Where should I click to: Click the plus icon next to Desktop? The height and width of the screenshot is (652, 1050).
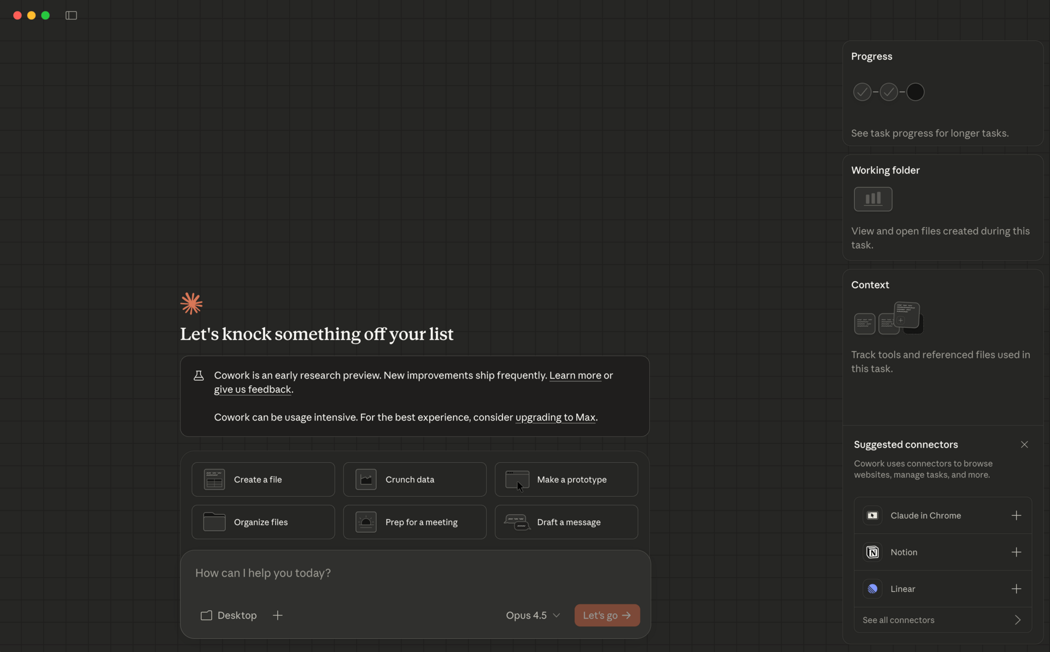pos(278,615)
